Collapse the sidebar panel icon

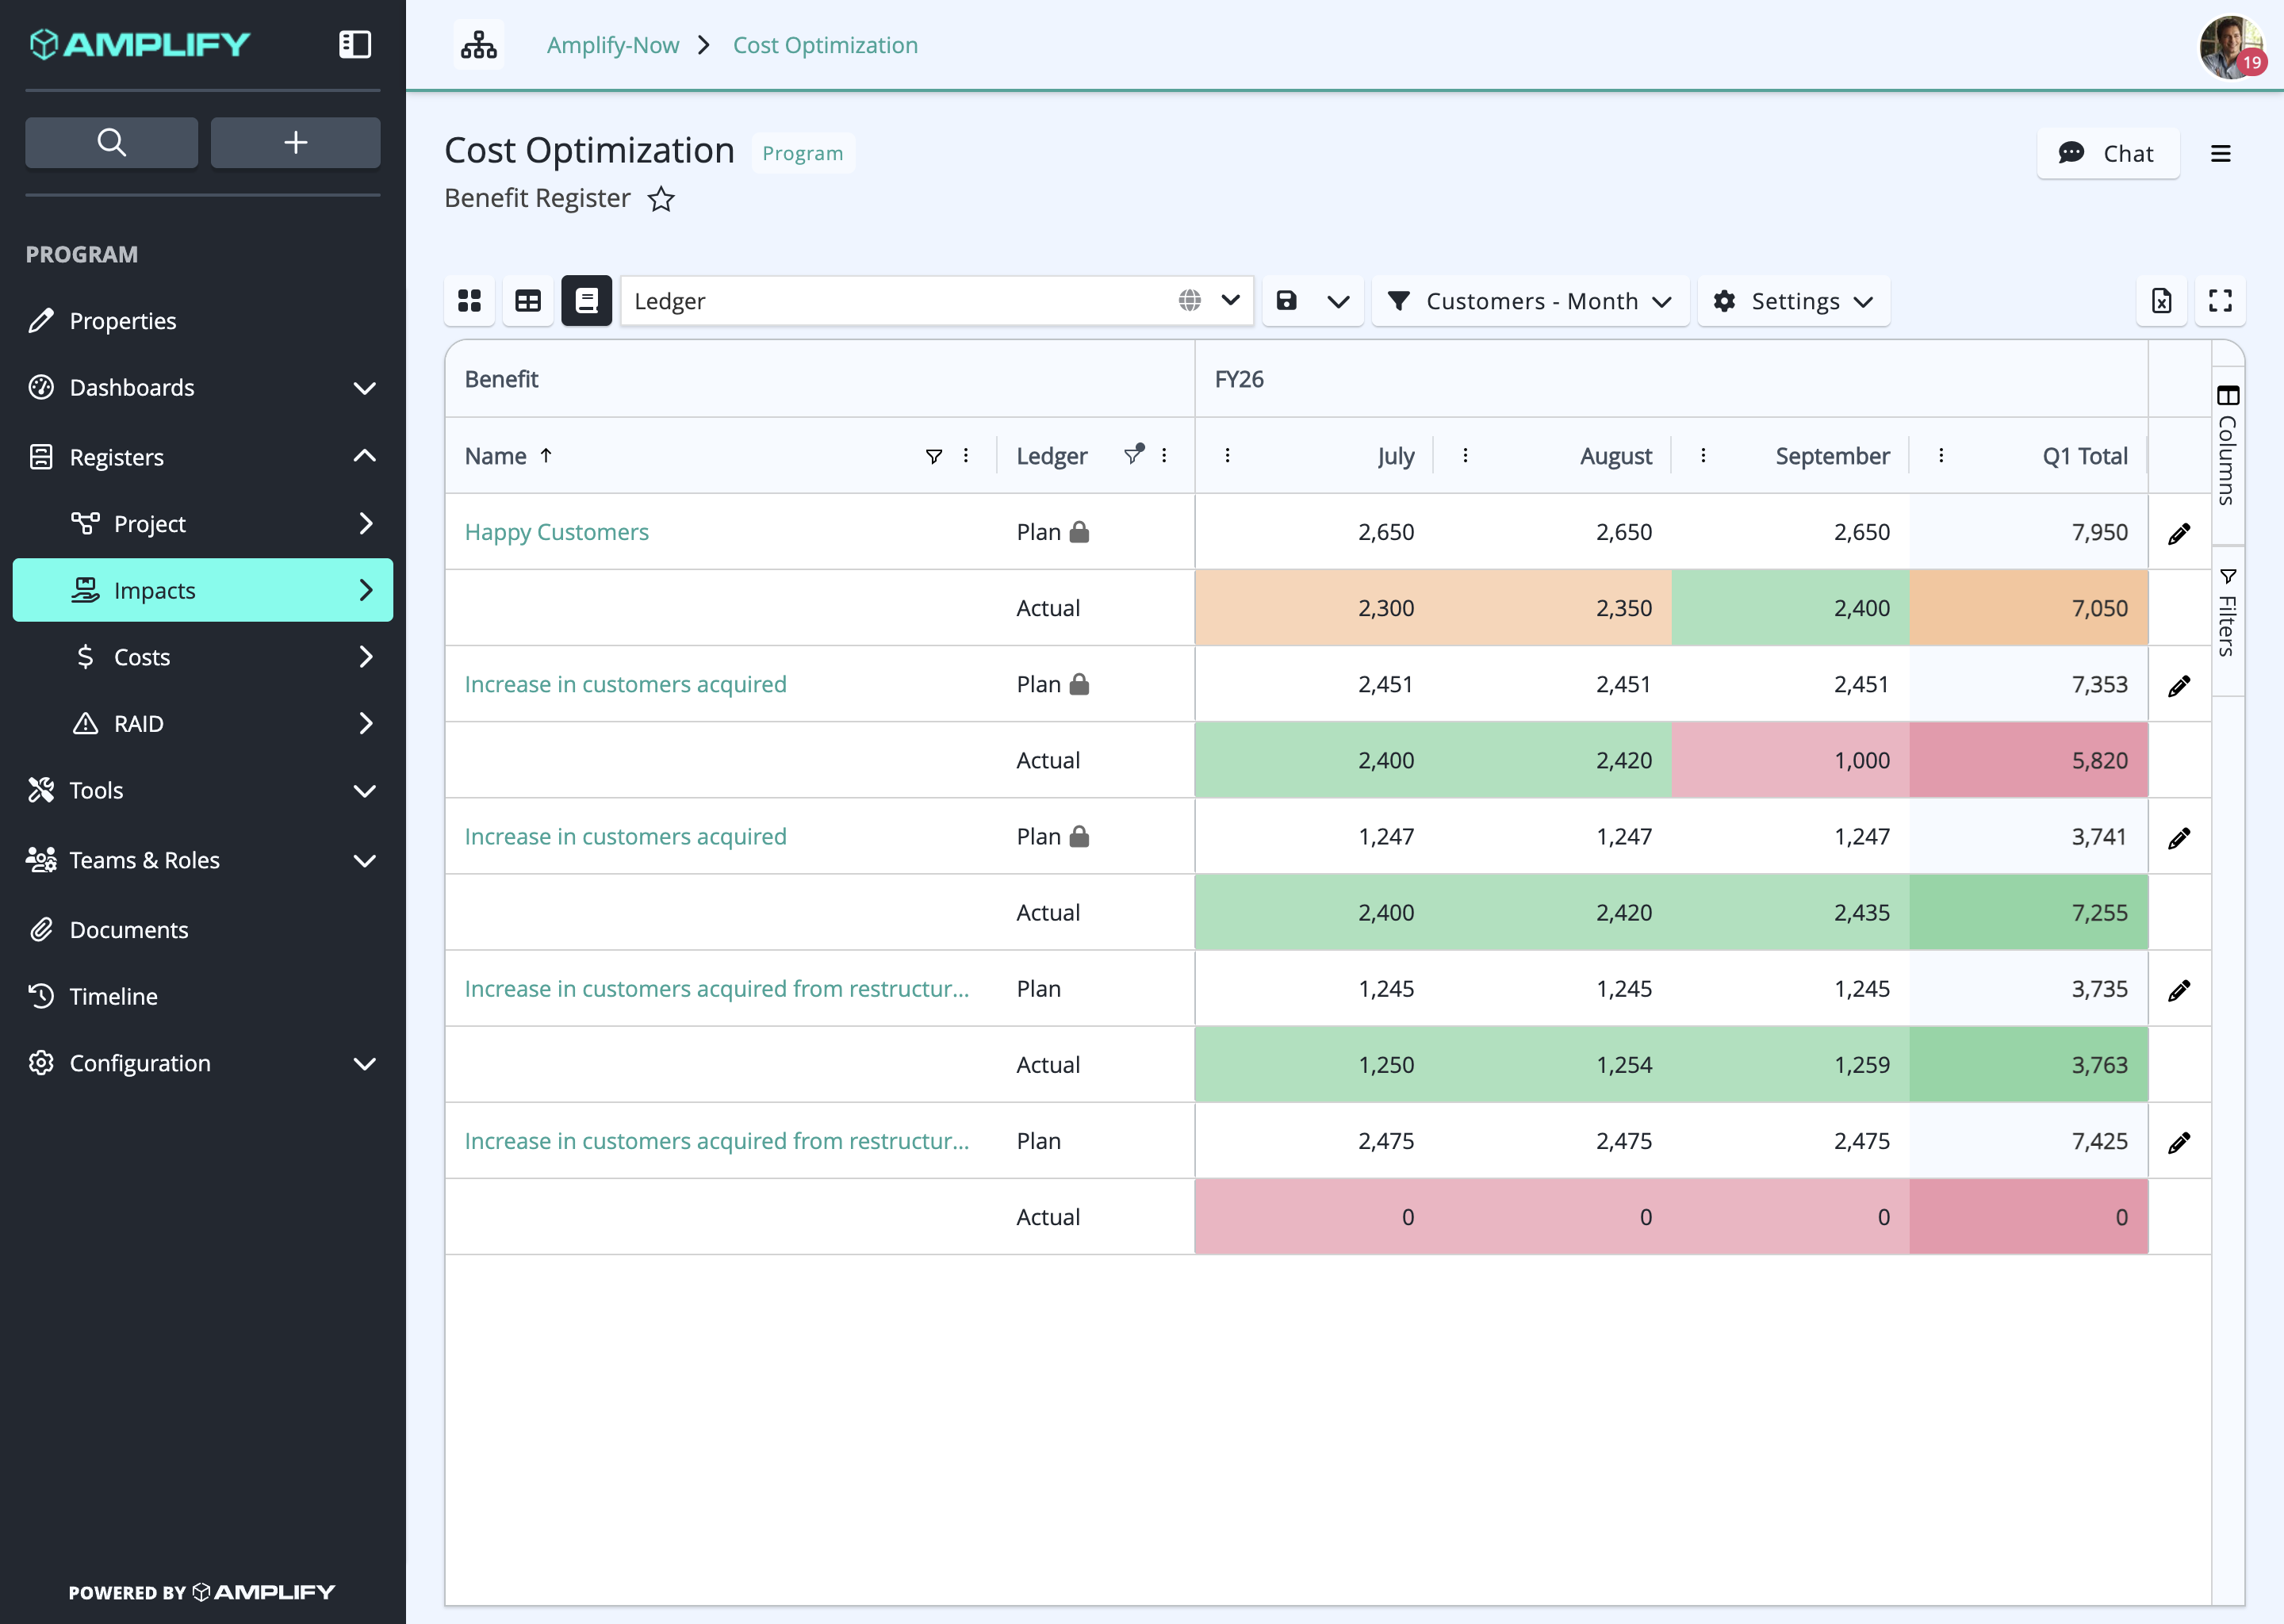click(x=355, y=44)
